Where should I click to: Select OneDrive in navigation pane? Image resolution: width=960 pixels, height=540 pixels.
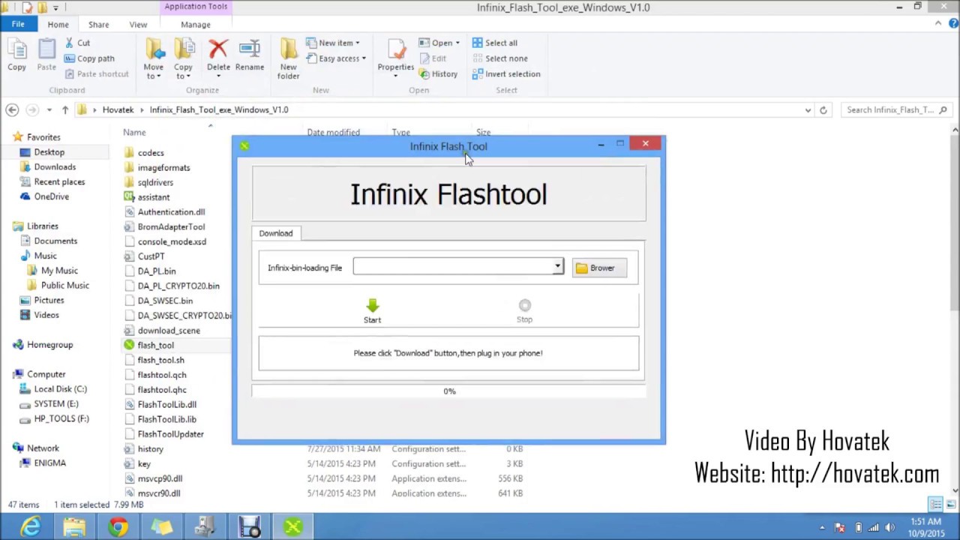pos(51,196)
